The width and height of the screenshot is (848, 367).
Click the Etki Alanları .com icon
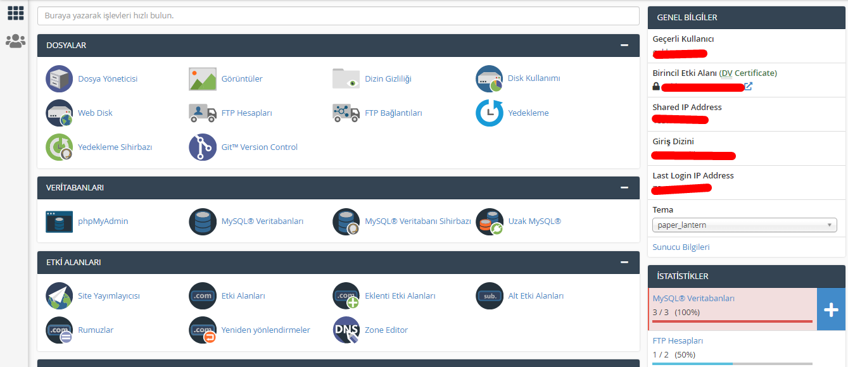tap(203, 295)
